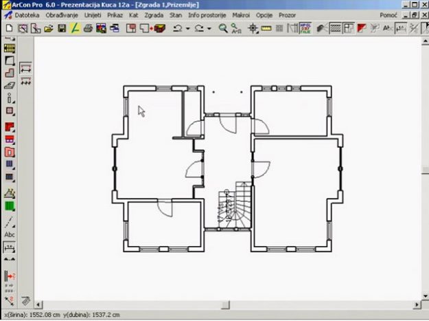The image size is (429, 321).
Task: Open the Redo history dropdown arrow
Action: 209,29
